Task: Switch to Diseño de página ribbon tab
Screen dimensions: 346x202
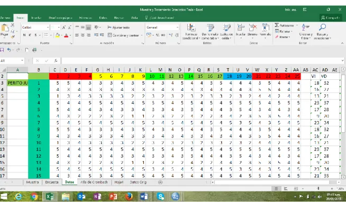Action: (x=60, y=18)
